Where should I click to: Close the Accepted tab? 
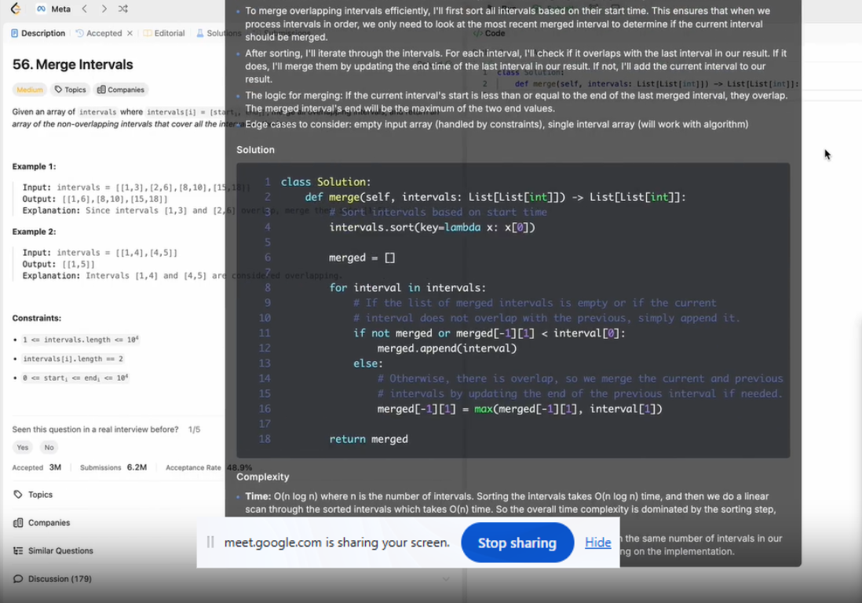(130, 33)
